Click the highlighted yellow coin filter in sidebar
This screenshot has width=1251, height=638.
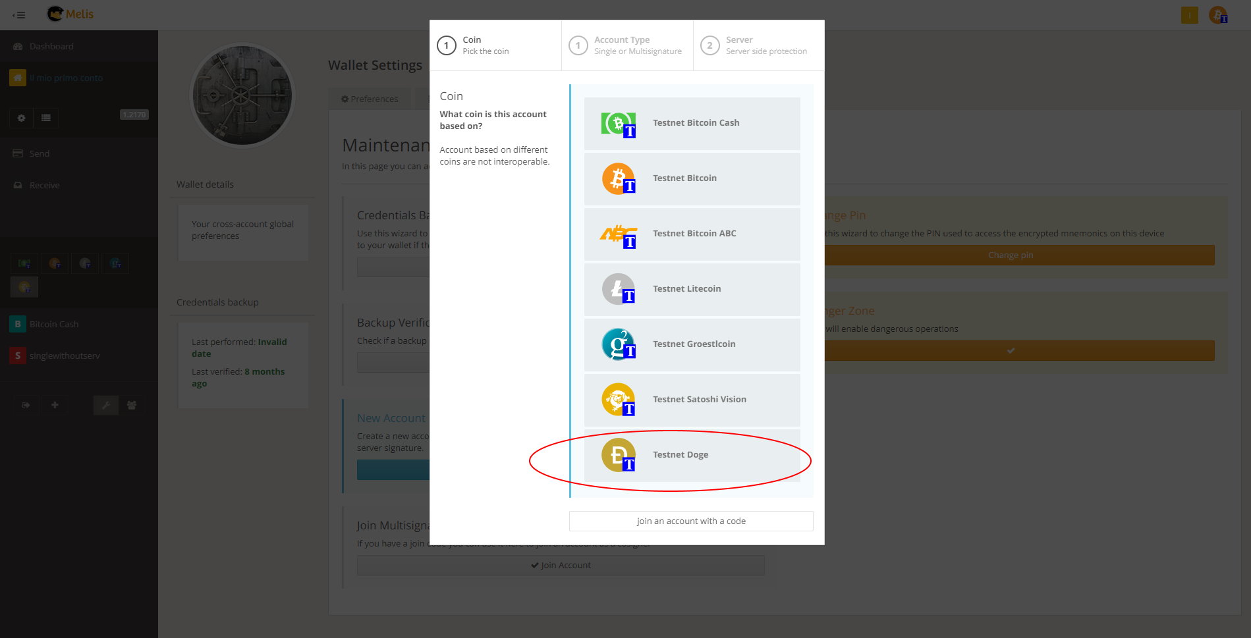coord(24,287)
